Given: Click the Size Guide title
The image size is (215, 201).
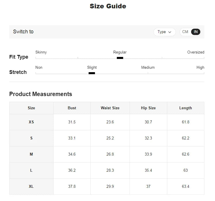Looking at the screenshot, I should point(108,6).
